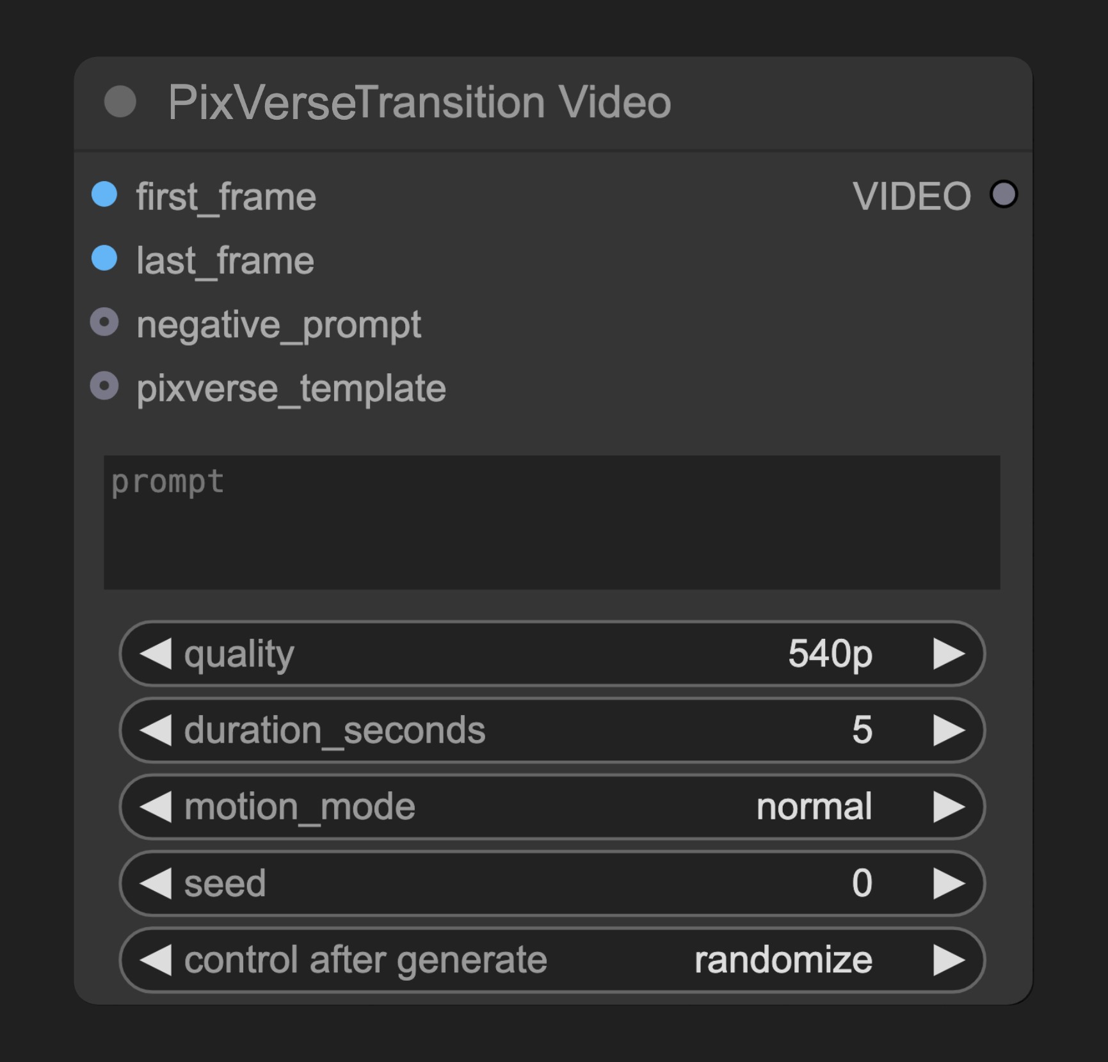Switch motion_mode to previous option

click(x=156, y=807)
